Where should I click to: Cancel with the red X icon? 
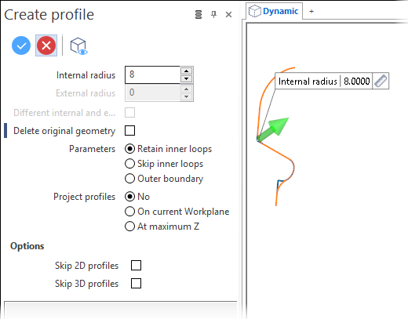tap(46, 45)
